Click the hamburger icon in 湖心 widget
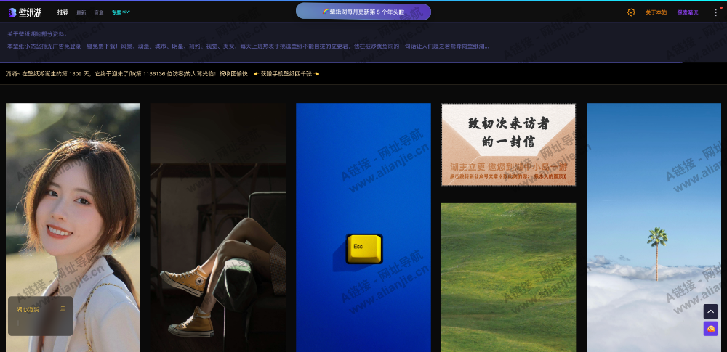Screen dimensions: 727x352 [63, 309]
